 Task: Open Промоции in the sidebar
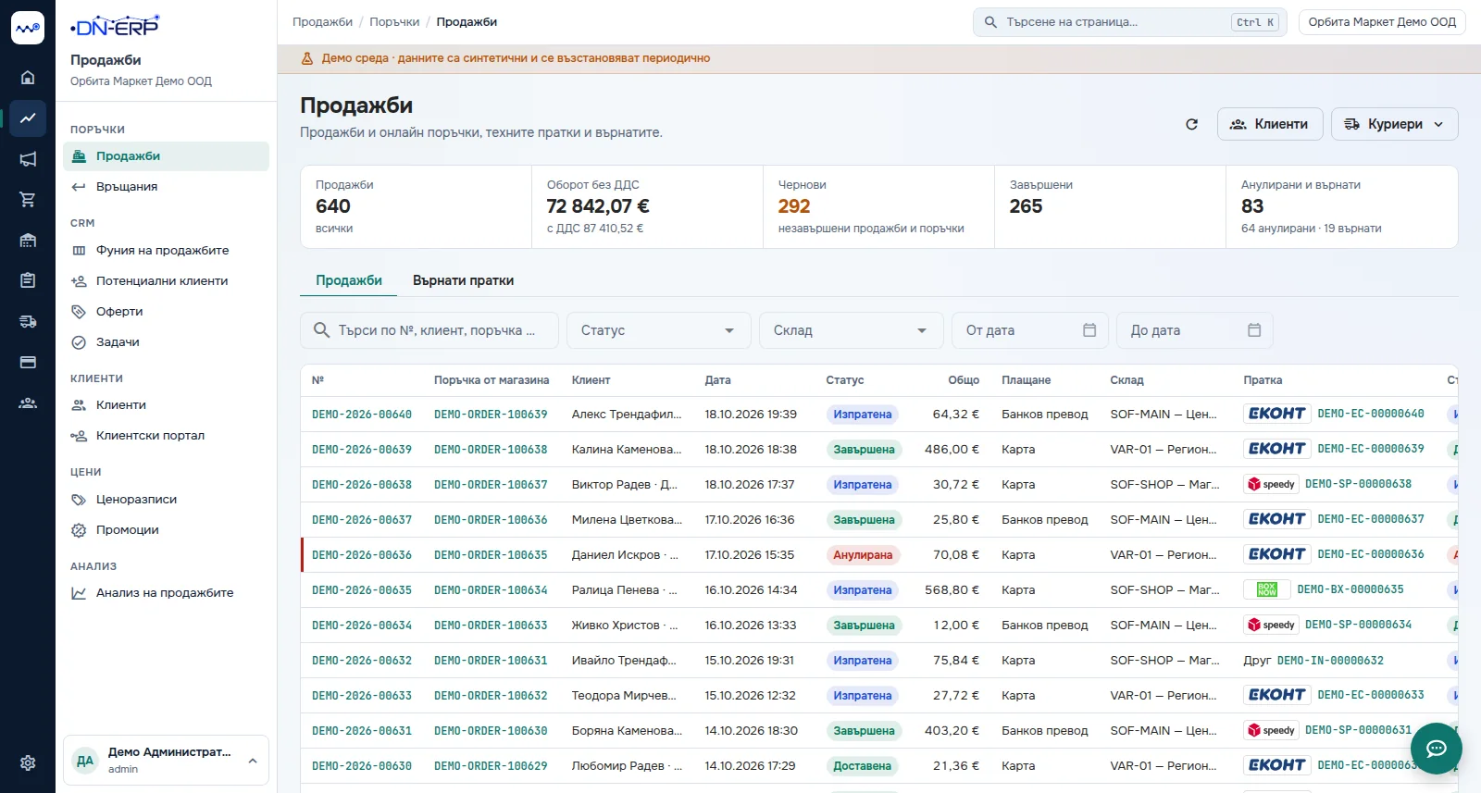(x=167, y=530)
